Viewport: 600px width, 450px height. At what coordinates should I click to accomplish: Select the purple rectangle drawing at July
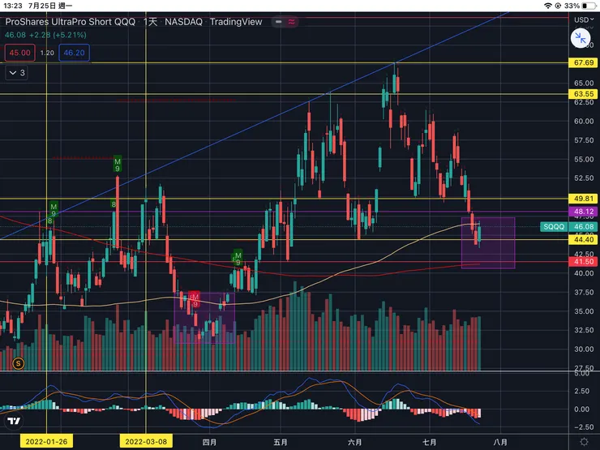coord(488,243)
